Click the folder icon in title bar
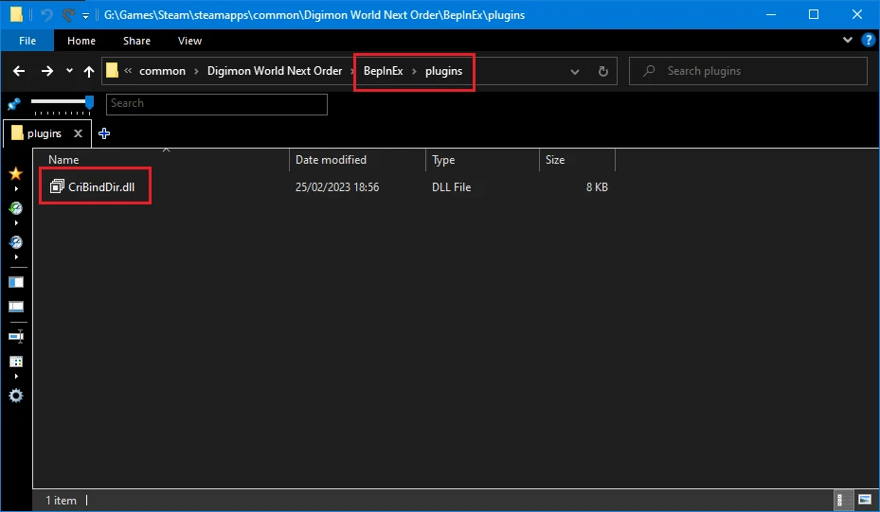This screenshot has width=880, height=512. 16,14
